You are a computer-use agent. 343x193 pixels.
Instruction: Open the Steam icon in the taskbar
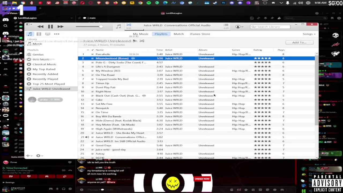[x=215, y=3]
